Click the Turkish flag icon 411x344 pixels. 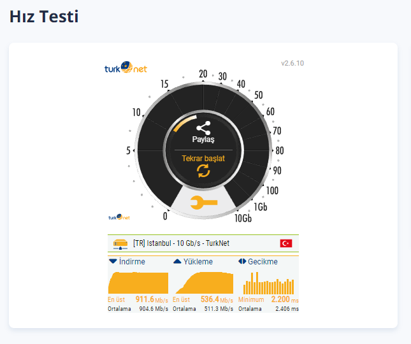(286, 243)
